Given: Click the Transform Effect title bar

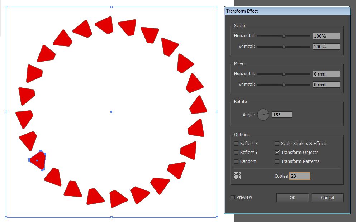Looking at the screenshot, I should 287,11.
